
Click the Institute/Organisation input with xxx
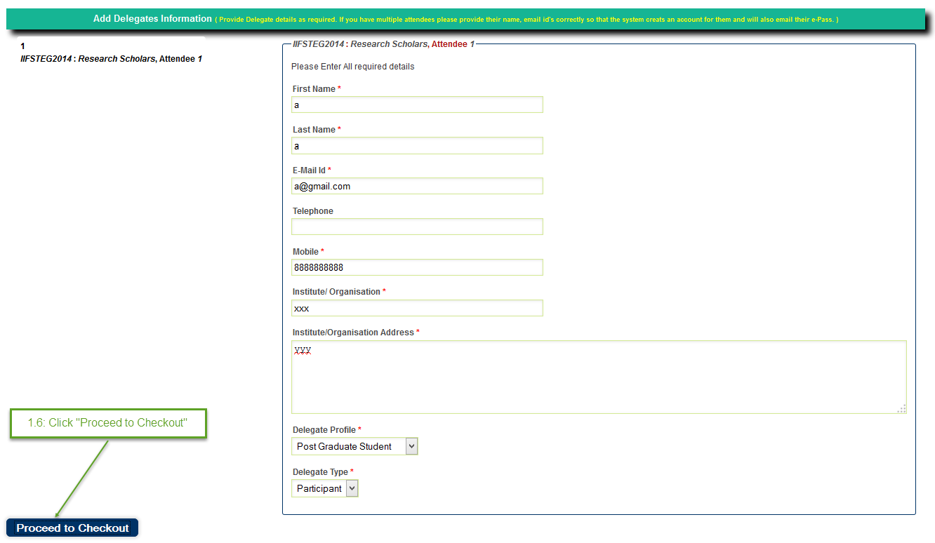pyautogui.click(x=417, y=308)
